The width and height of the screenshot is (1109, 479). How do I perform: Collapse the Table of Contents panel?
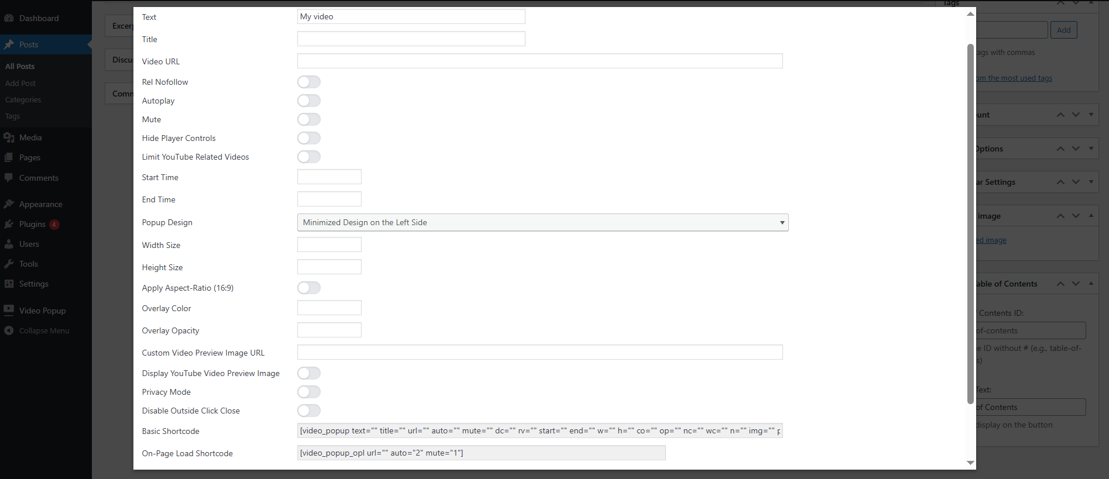pyautogui.click(x=1091, y=284)
